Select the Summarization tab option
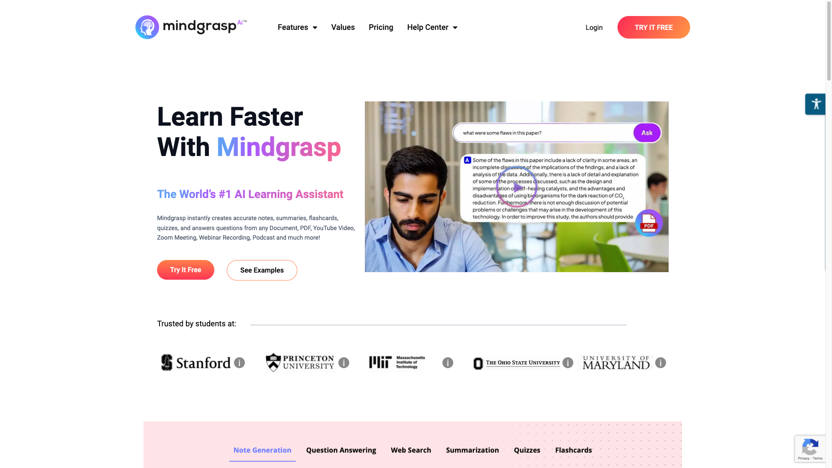 tap(472, 450)
